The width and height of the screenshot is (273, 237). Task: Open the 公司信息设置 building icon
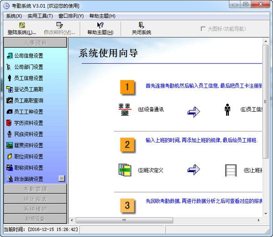[x=10, y=56]
